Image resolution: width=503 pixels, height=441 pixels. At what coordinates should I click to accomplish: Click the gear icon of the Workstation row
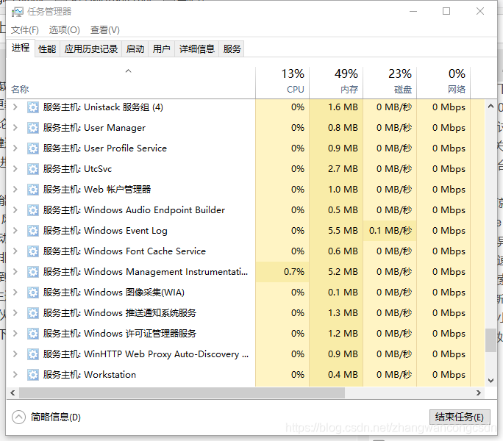click(x=32, y=375)
